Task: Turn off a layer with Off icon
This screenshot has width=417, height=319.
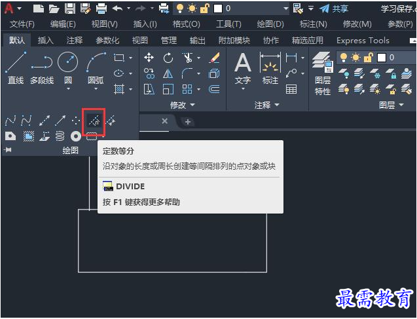Action: point(343,73)
